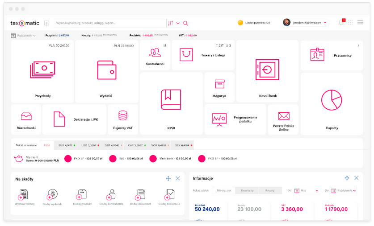Click the notifications bell icon
Viewport: 374px width, 226px height.
tap(341, 23)
